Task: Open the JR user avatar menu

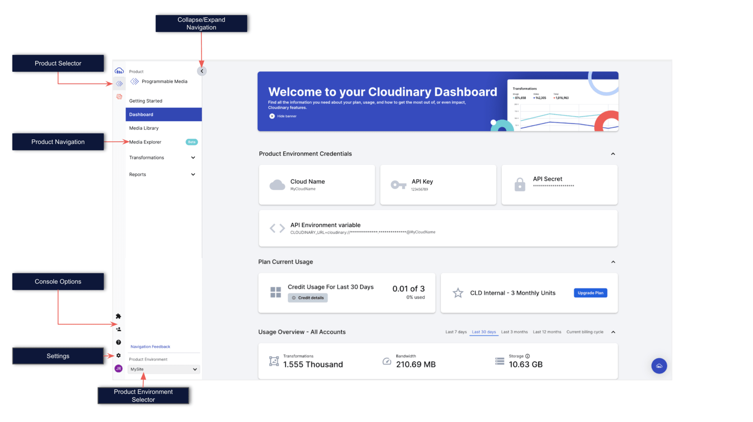Action: pos(119,369)
